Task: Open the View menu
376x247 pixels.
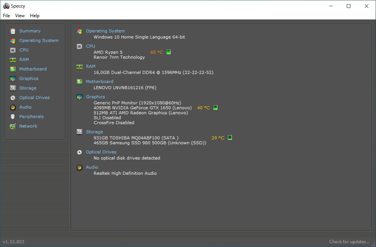Action: [20, 16]
